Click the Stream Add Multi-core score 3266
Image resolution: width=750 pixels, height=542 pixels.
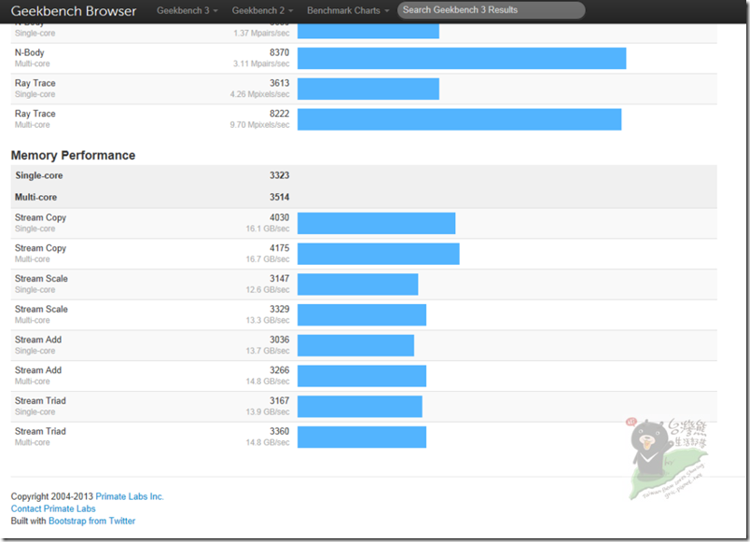click(279, 370)
